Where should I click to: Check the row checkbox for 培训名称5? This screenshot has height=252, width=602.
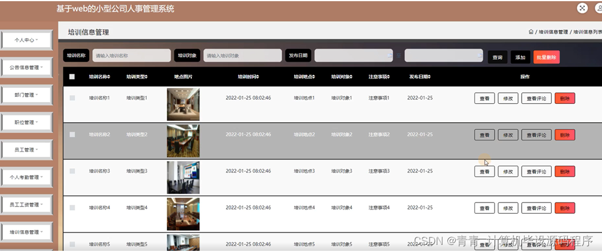pyautogui.click(x=72, y=244)
